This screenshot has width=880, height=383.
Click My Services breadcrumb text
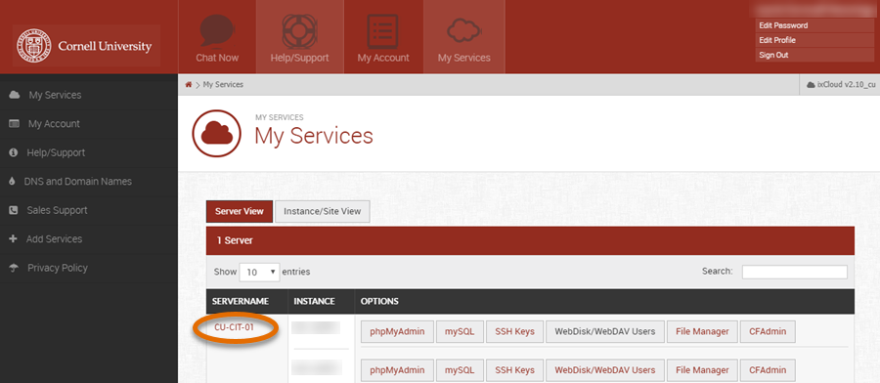(223, 85)
